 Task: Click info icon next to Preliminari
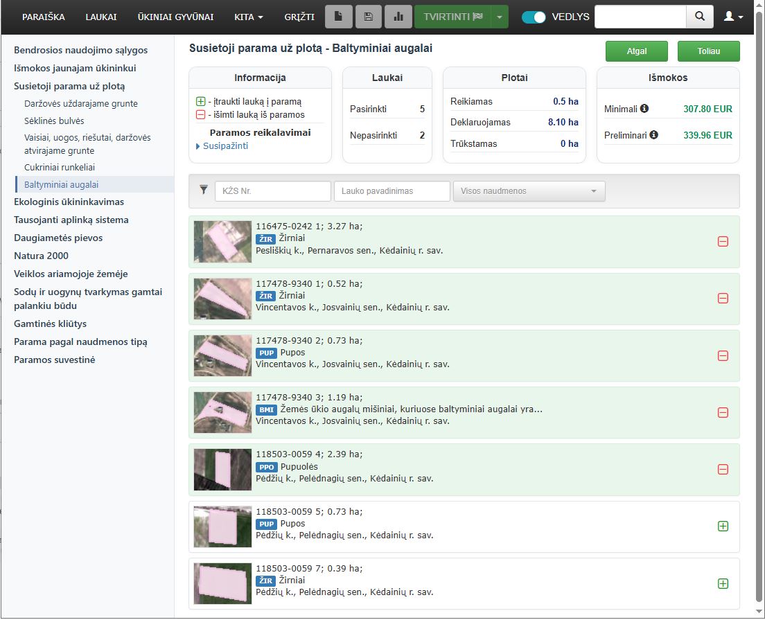pyautogui.click(x=653, y=134)
